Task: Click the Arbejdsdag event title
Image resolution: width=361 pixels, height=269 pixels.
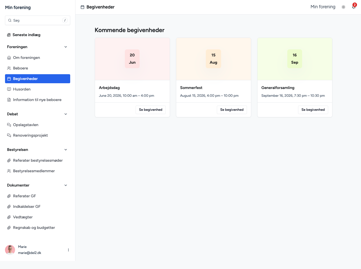Action: click(x=109, y=88)
